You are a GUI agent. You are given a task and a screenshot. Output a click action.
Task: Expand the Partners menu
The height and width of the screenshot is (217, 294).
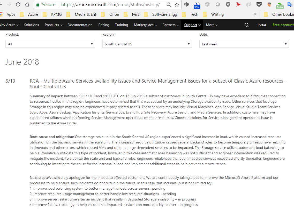(x=171, y=25)
